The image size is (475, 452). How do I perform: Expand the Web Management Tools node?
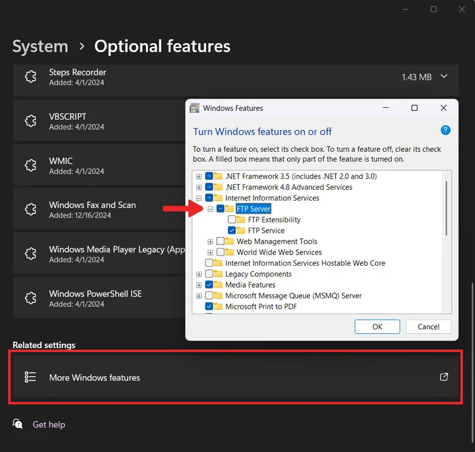pyautogui.click(x=210, y=241)
